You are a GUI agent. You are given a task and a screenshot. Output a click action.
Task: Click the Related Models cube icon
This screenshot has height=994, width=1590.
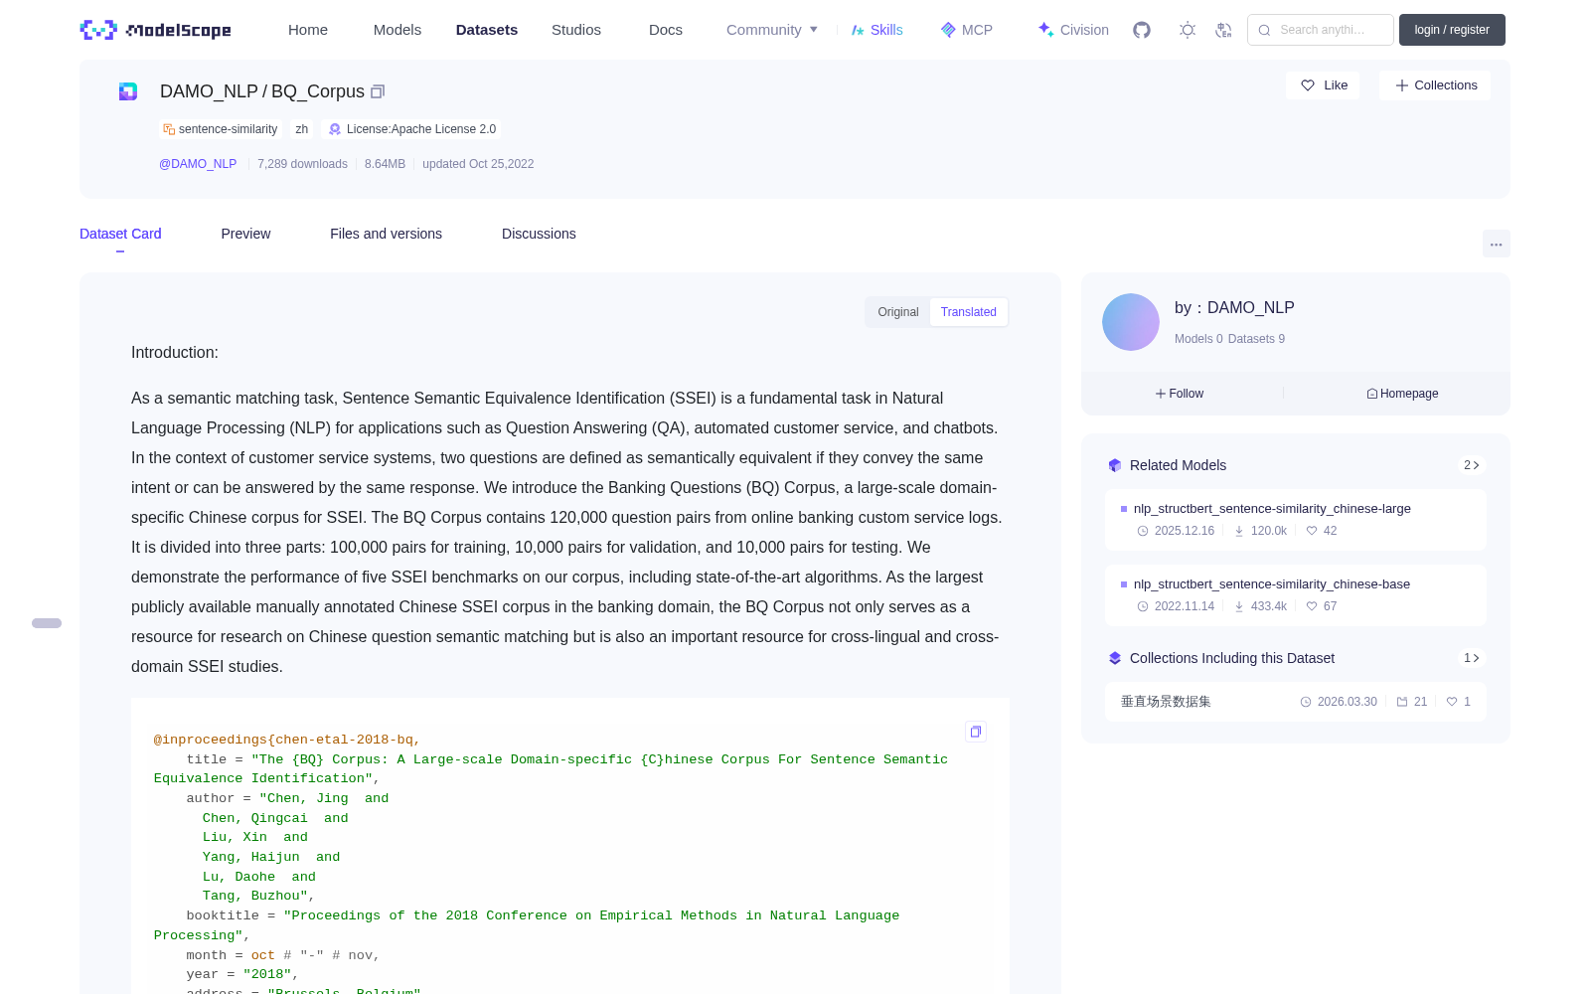click(x=1115, y=465)
